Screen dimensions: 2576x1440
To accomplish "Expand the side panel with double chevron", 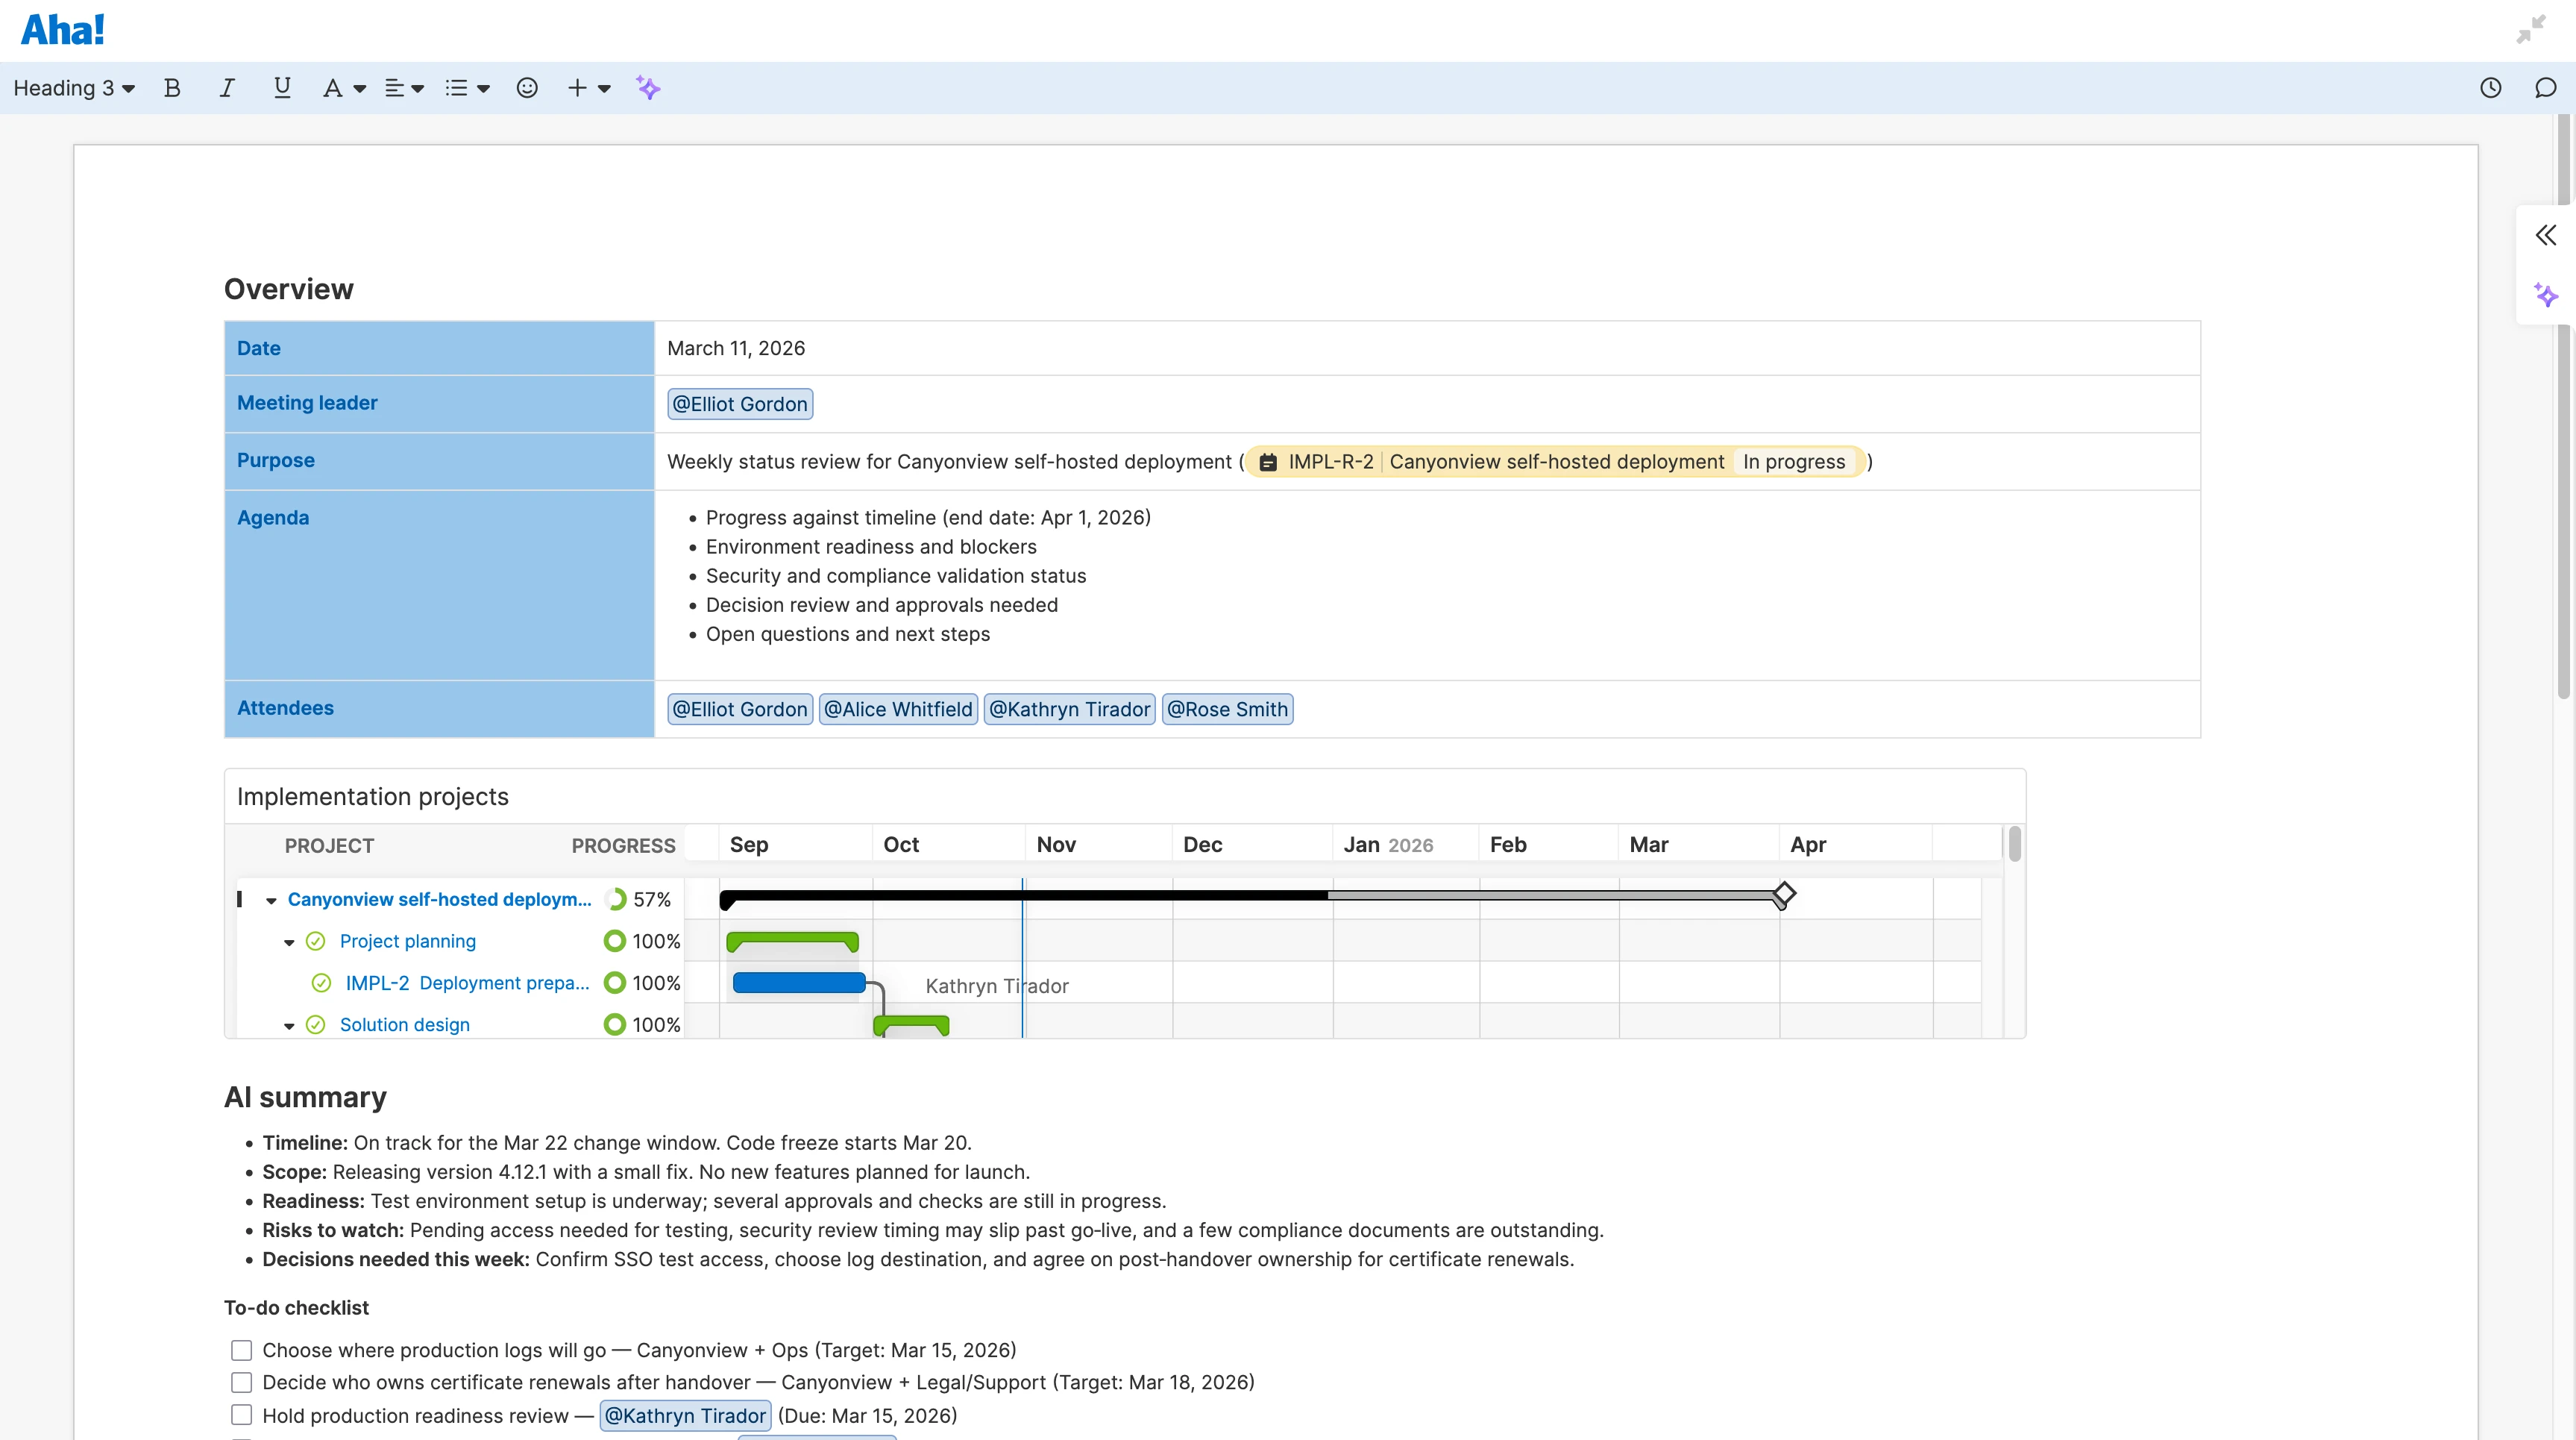I will coord(2546,235).
